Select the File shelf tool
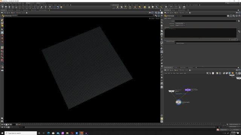241x135 pixels. pos(61,7)
